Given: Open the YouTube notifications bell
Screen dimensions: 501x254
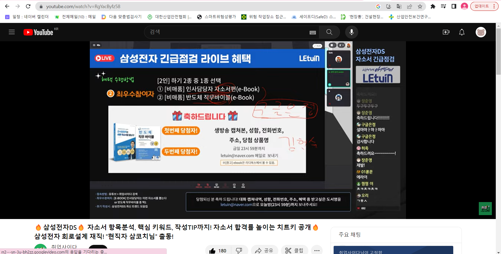Looking at the screenshot, I should point(462,32).
